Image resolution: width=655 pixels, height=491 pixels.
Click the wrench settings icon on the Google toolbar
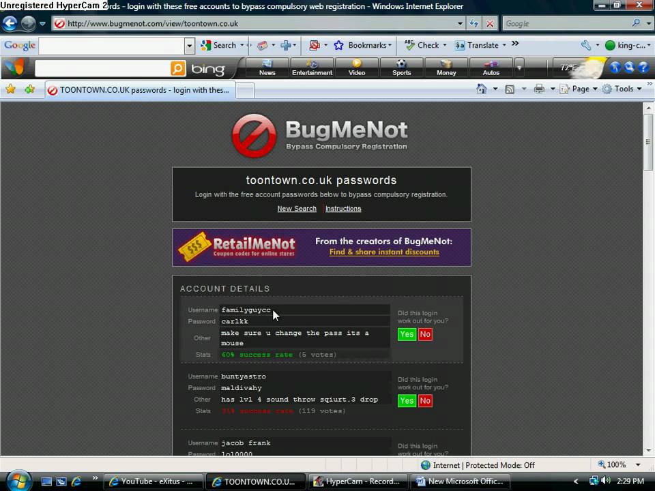pos(586,45)
